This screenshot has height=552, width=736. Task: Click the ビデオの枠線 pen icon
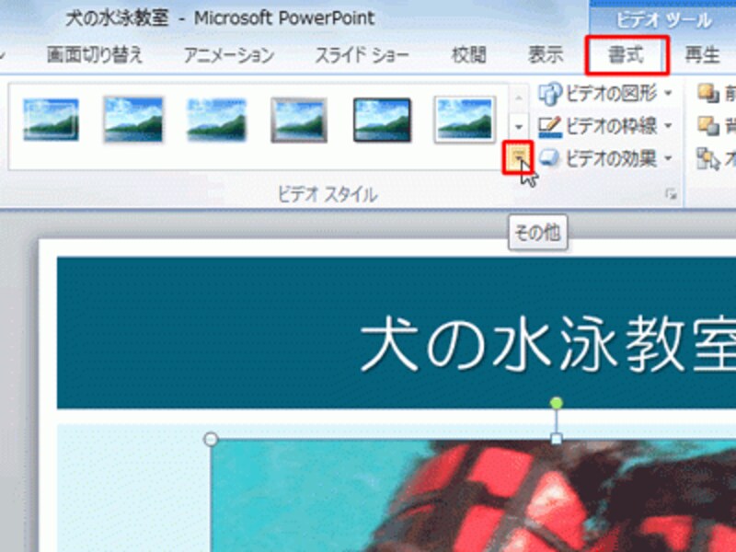coord(549,126)
